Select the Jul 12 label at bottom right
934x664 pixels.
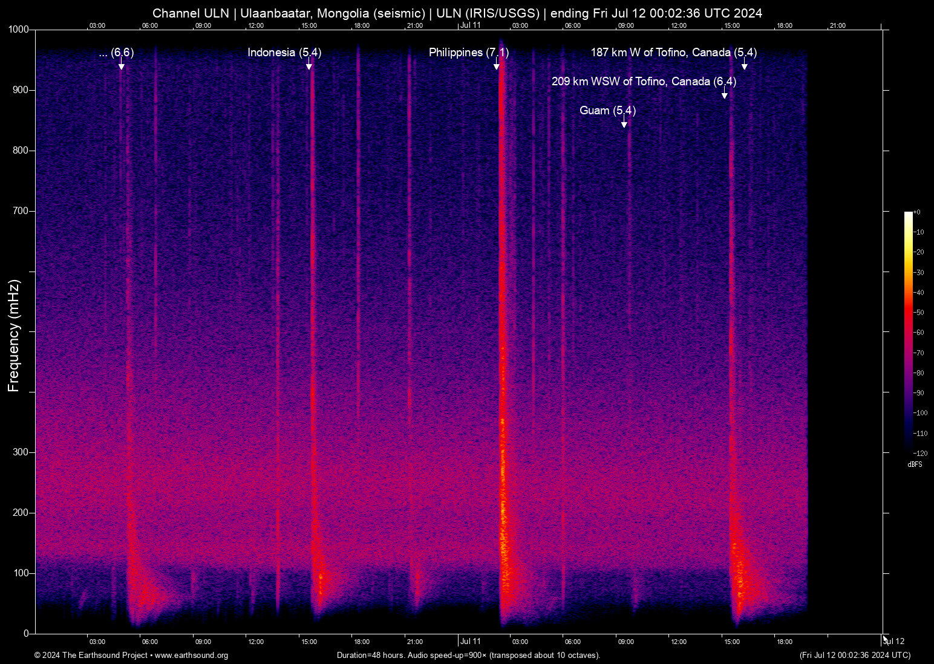point(893,642)
